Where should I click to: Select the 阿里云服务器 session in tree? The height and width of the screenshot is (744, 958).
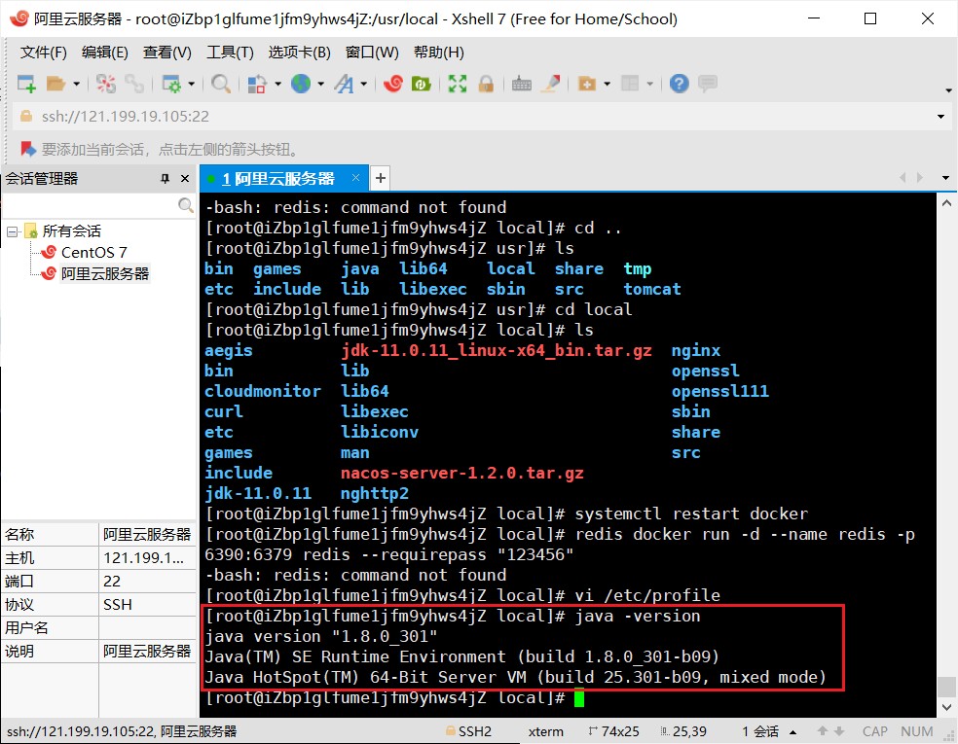[x=104, y=273]
